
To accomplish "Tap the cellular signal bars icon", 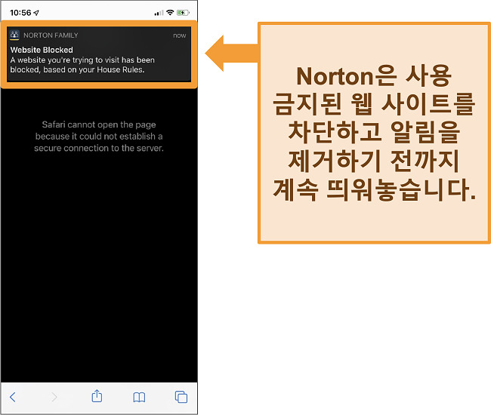I will (x=159, y=13).
